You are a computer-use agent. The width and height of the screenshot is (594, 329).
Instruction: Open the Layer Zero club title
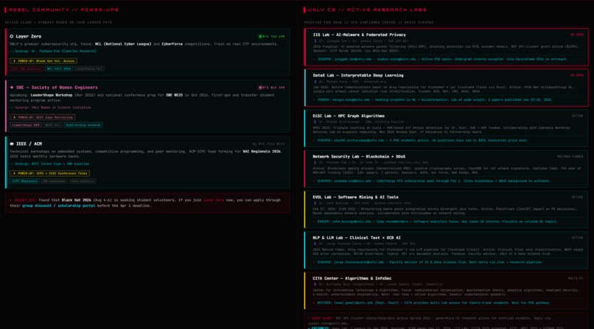click(29, 36)
